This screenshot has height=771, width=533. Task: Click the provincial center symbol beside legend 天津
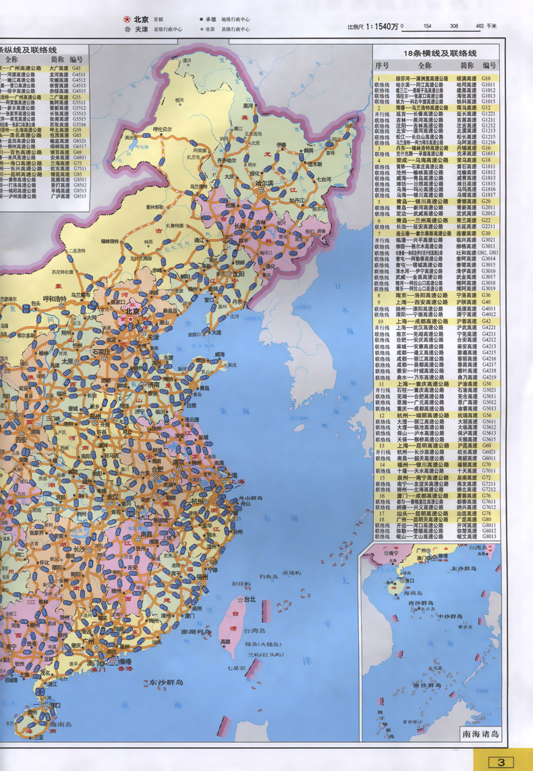coord(128,30)
